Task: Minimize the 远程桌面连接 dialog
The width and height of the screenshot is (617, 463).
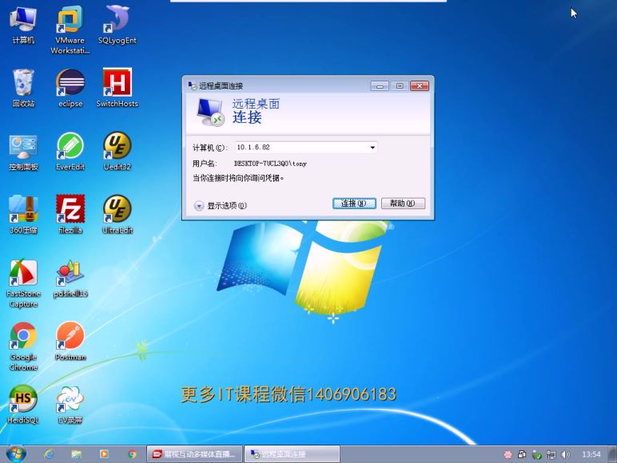Action: [x=380, y=85]
